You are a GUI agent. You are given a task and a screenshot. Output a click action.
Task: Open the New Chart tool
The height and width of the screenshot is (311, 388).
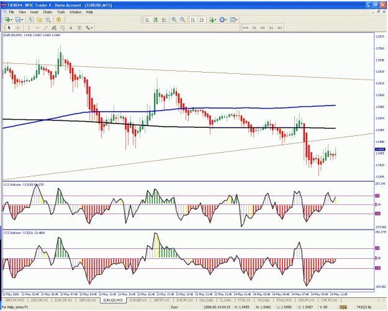7,19
